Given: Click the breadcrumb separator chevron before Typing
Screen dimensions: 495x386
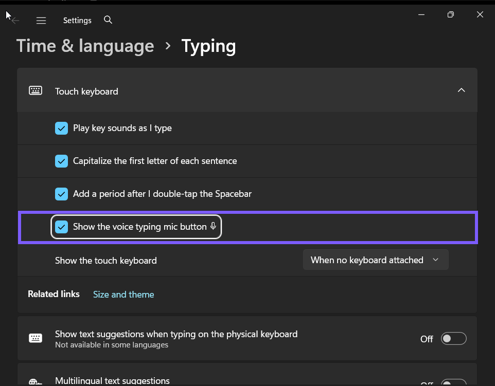Looking at the screenshot, I should (168, 46).
